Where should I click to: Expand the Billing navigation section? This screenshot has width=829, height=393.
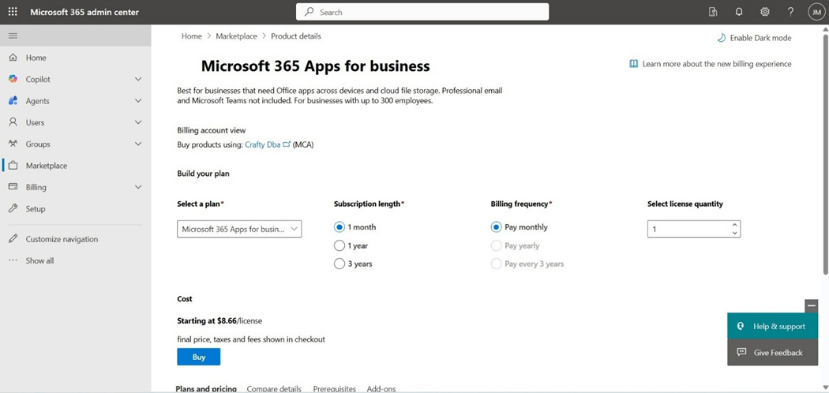point(138,187)
